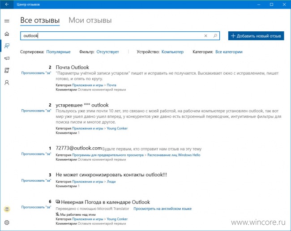The image size is (291, 231).
Task: Switch to the Все отзывы tab
Action: pyautogui.click(x=40, y=20)
